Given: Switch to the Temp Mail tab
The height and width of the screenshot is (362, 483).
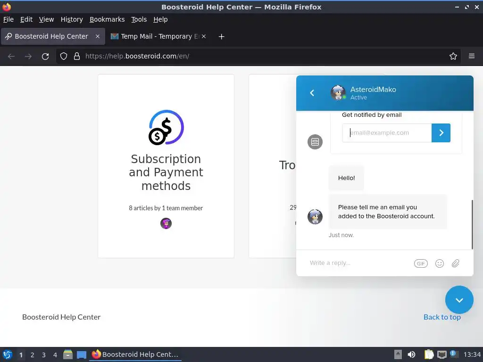Looking at the screenshot, I should click(x=158, y=36).
